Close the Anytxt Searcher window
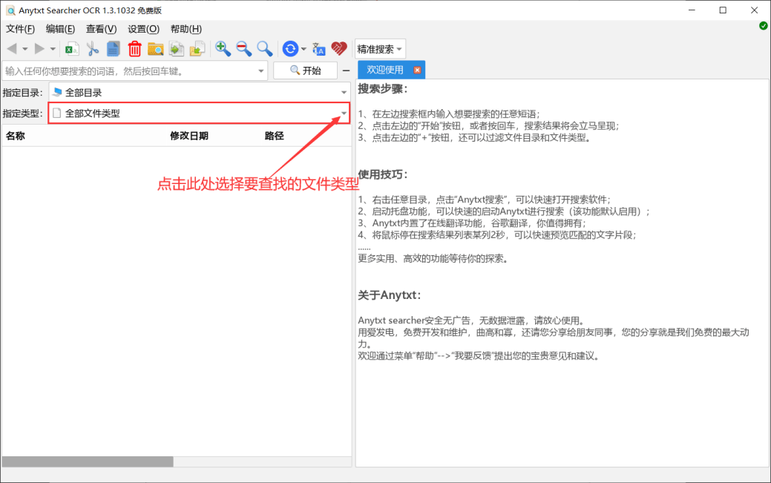The image size is (771, 483). 754,10
